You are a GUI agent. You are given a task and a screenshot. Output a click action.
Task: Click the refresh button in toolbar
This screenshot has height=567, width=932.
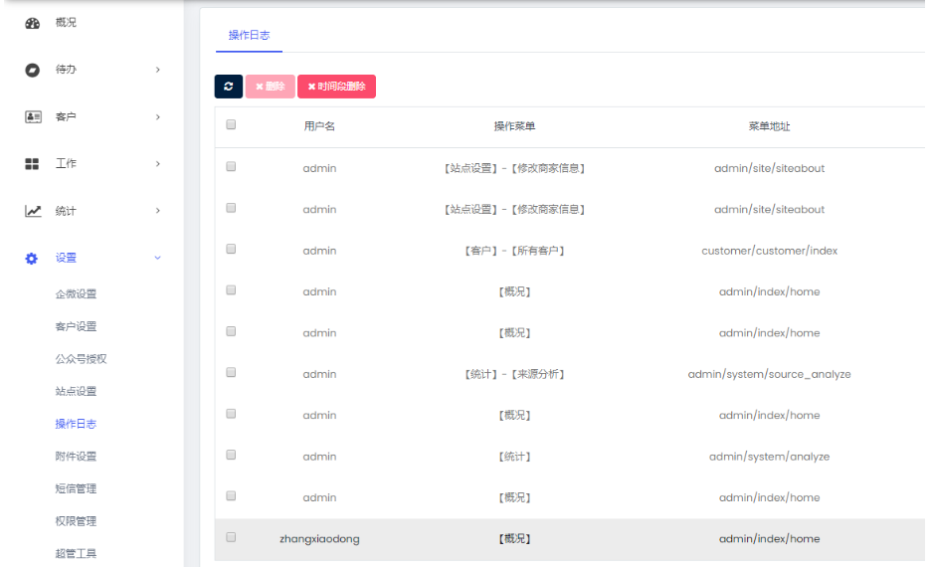[x=228, y=87]
